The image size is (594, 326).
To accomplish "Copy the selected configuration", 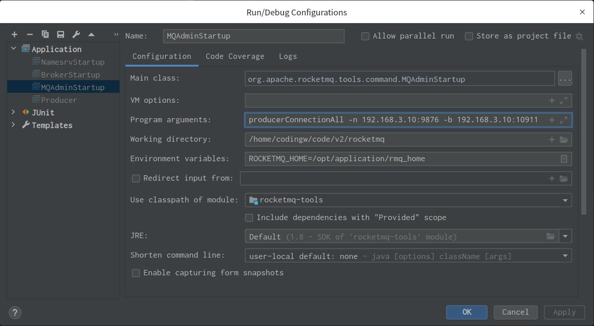I will 45,34.
